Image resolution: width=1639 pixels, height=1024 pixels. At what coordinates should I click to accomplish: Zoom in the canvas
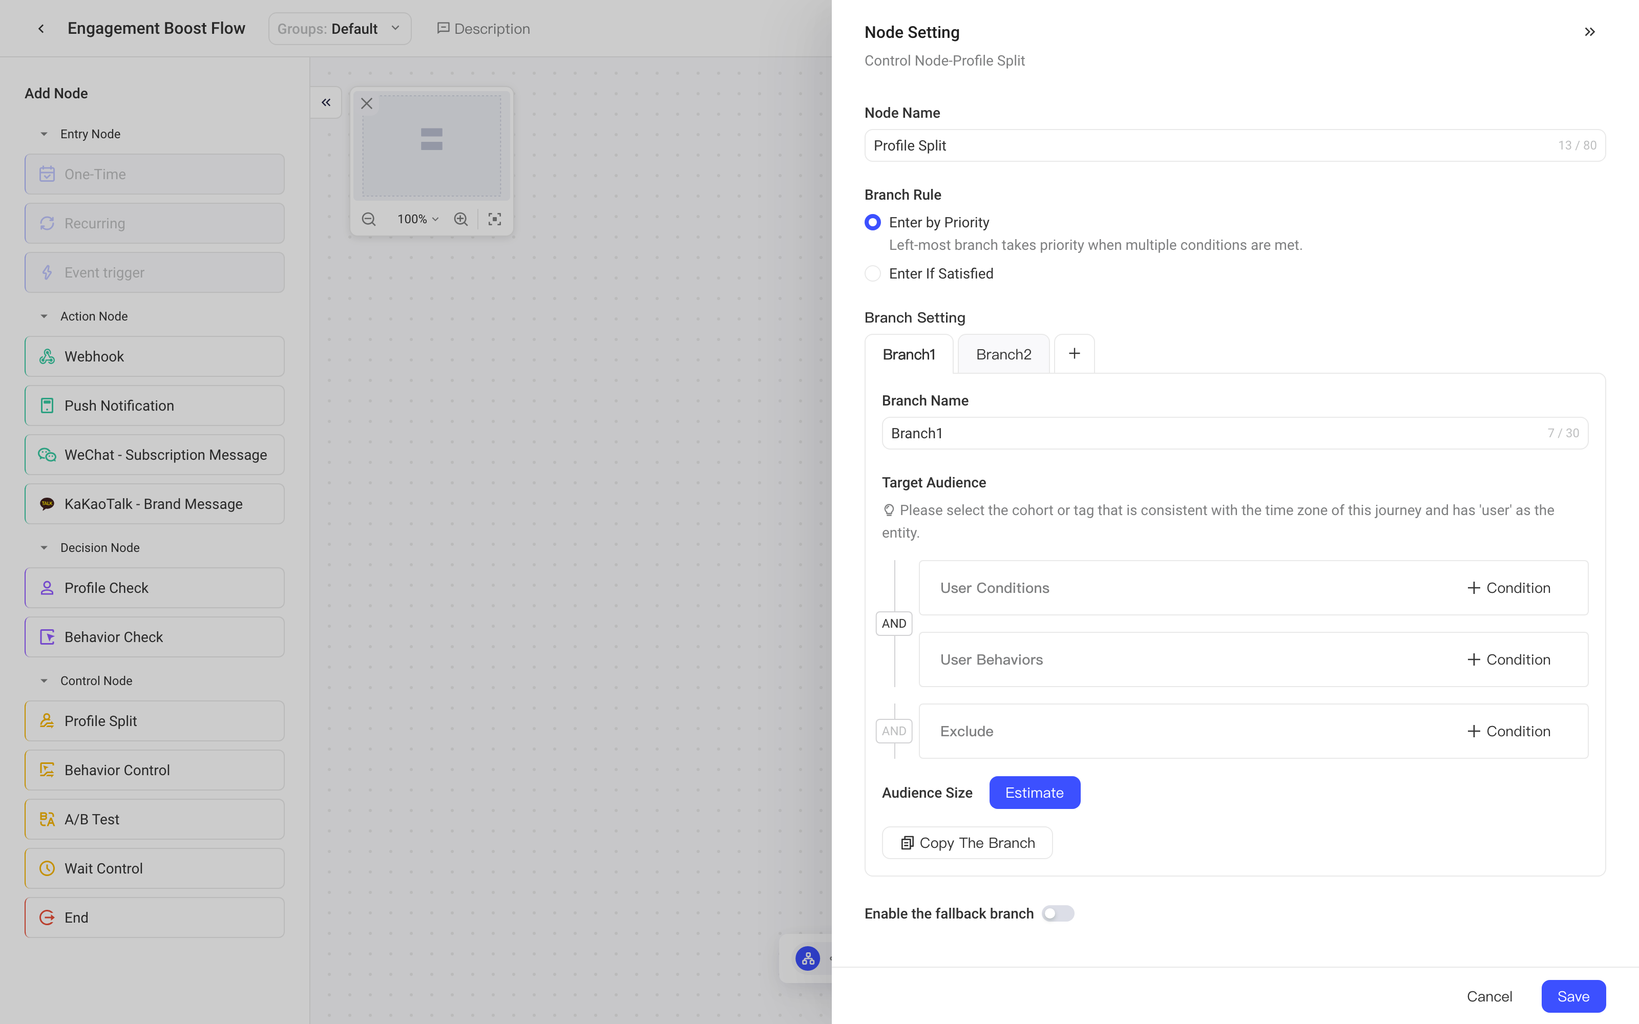(x=460, y=219)
